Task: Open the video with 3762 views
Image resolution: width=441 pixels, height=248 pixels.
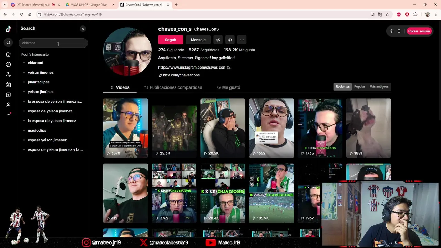Action: pyautogui.click(x=174, y=193)
